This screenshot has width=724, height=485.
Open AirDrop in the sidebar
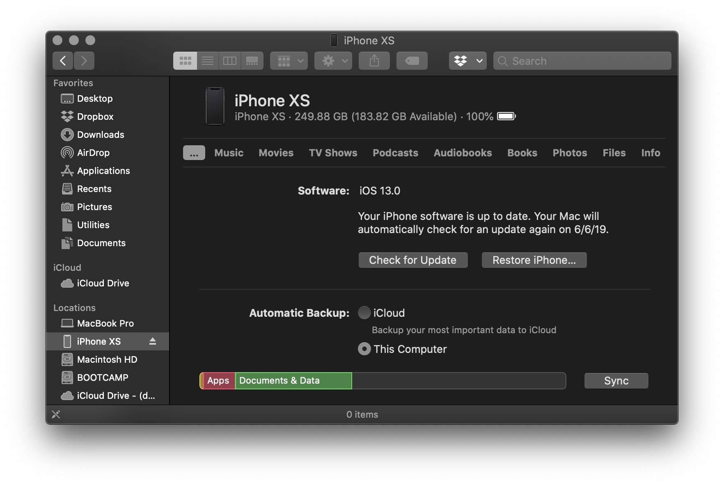tap(108, 153)
